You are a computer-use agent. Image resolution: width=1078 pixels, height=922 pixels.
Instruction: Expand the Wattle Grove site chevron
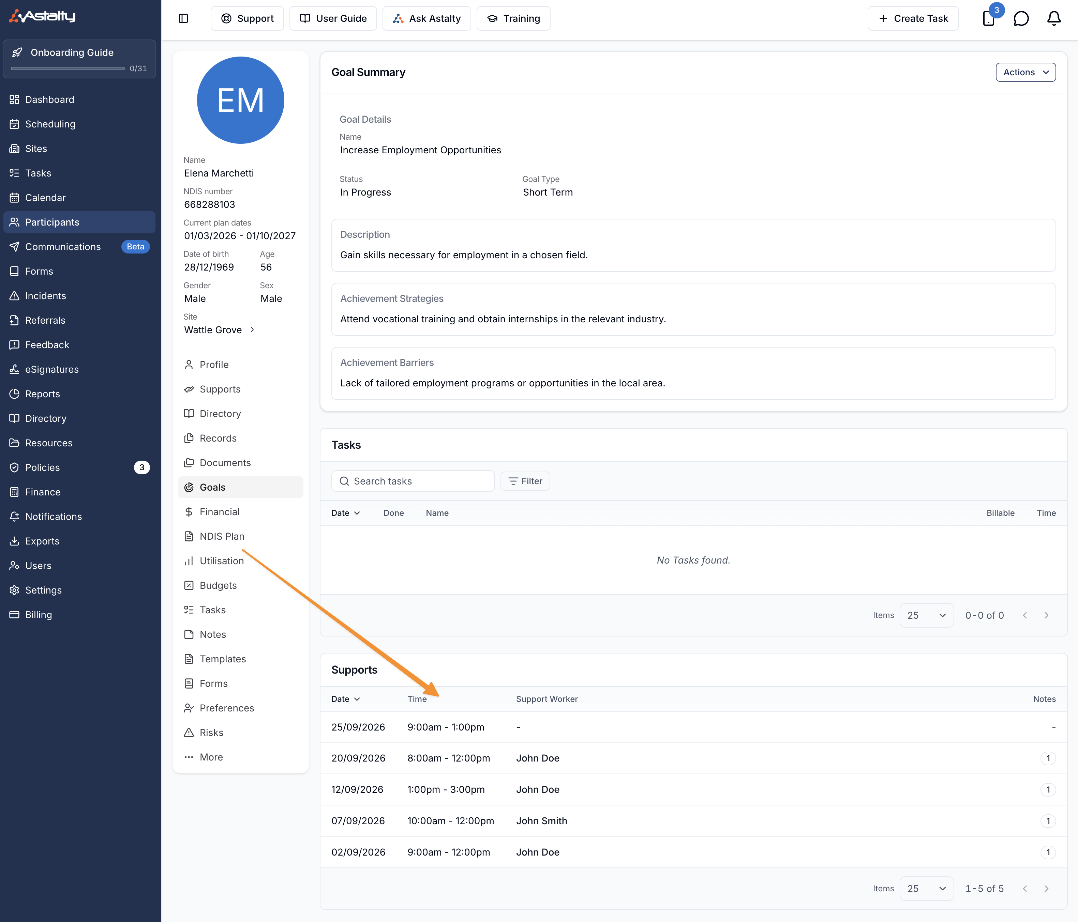coord(252,329)
